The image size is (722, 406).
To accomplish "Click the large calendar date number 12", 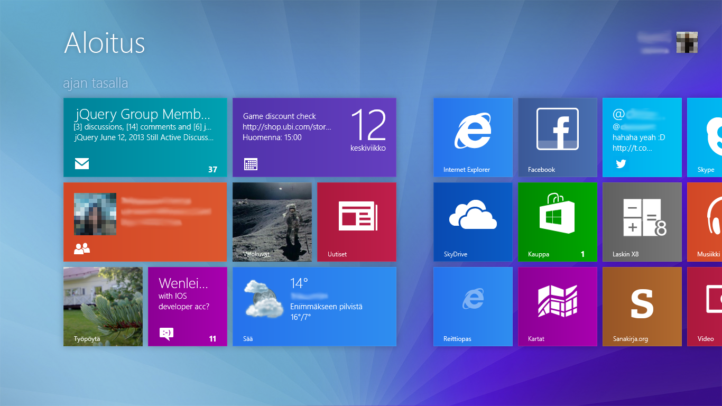I will (x=368, y=124).
